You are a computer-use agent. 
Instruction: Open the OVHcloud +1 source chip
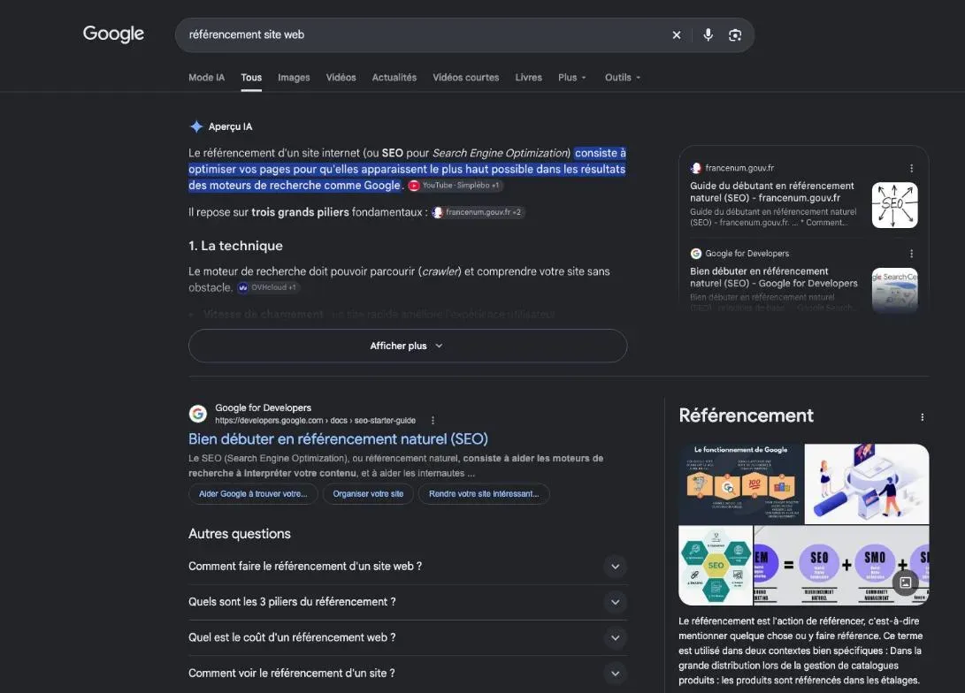click(x=268, y=287)
